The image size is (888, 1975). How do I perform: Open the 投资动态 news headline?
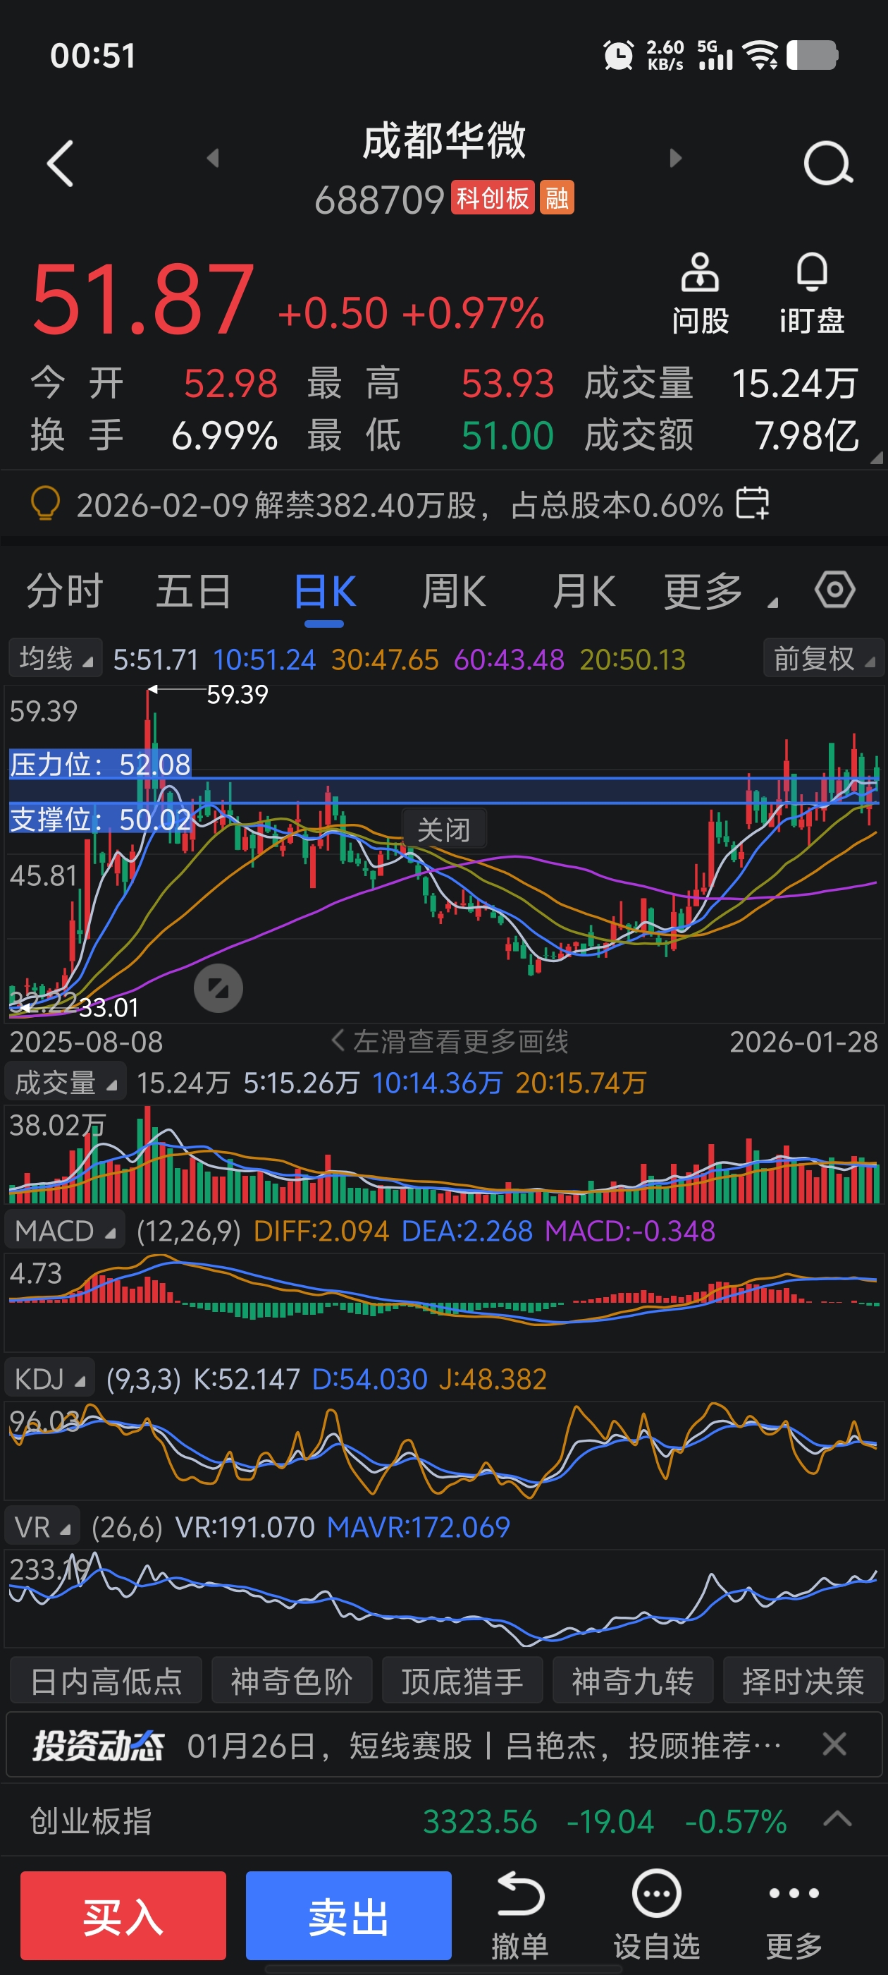484,1745
